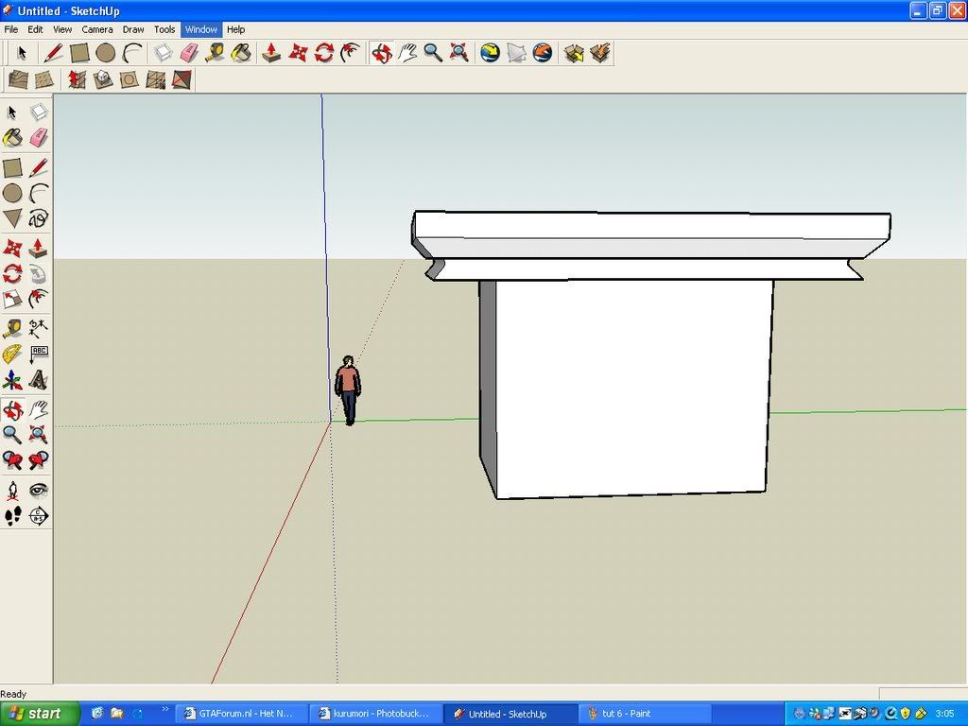This screenshot has width=968, height=726.
Task: Select the Freehand drawing tool
Action: pos(38,218)
